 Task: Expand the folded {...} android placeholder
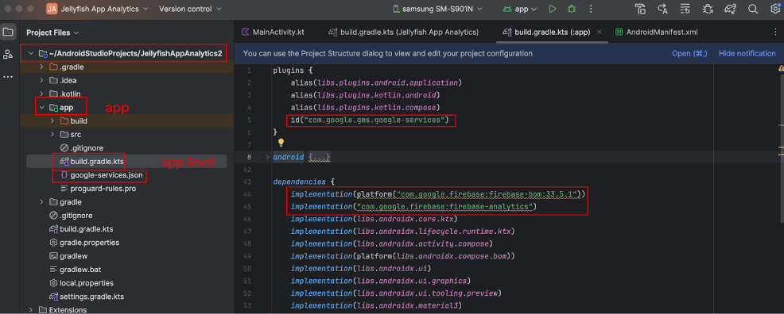pos(320,157)
